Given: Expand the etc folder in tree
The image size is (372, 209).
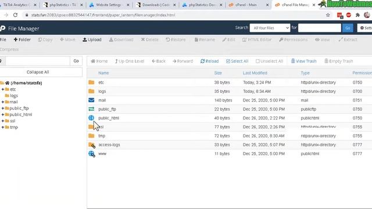Looking at the screenshot, I should coord(3,89).
